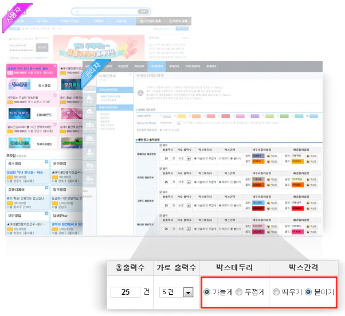Open the 구인정보 등록 menu item

click(150, 21)
